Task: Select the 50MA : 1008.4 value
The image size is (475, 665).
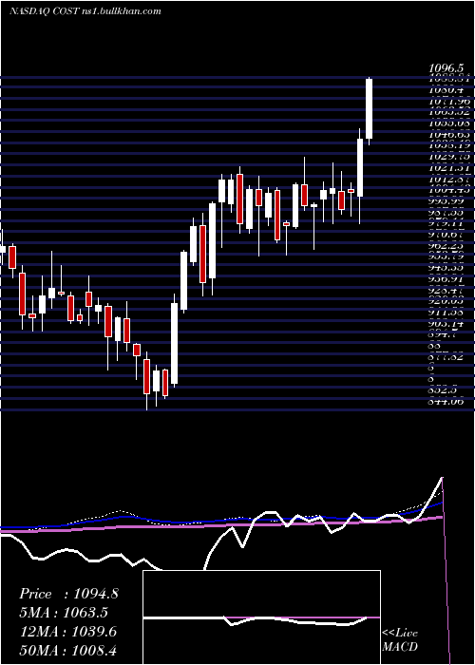Action: (68, 650)
